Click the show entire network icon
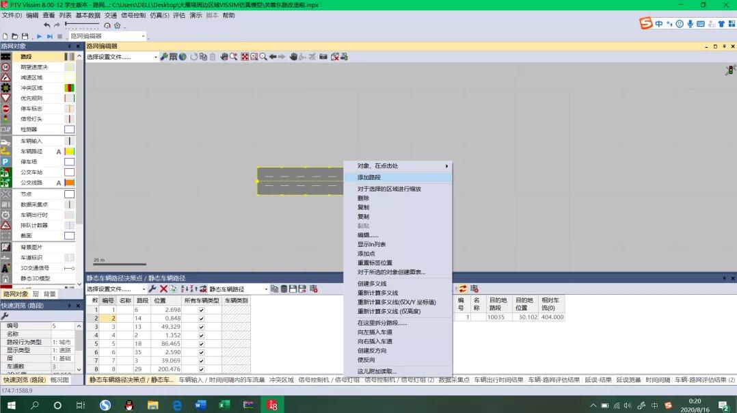 [245, 56]
